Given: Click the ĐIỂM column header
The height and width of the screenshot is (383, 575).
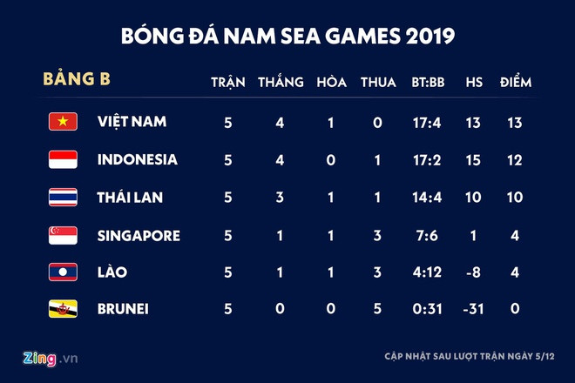Looking at the screenshot, I should 516,83.
